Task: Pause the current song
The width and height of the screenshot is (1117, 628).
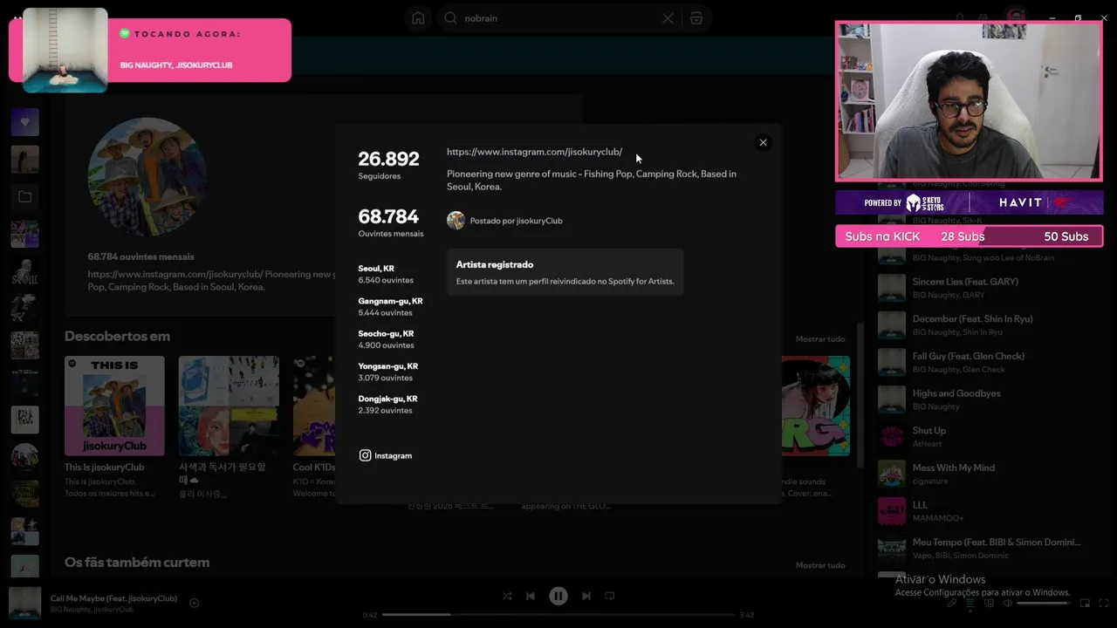Action: [558, 596]
